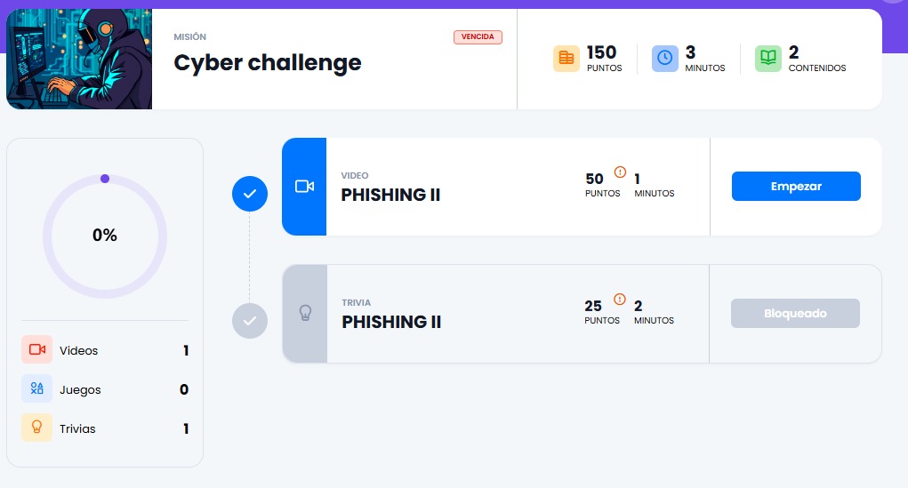
Task: Toggle the gray checkmark for the trivia step
Action: point(250,320)
